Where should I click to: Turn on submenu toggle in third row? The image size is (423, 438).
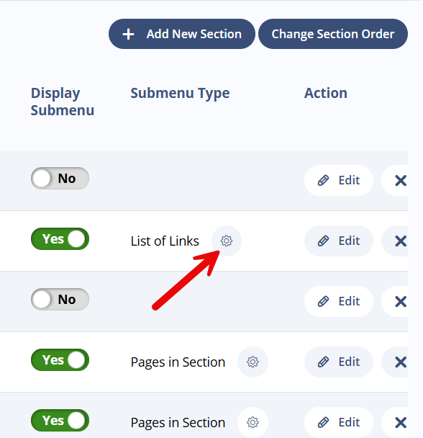point(60,299)
